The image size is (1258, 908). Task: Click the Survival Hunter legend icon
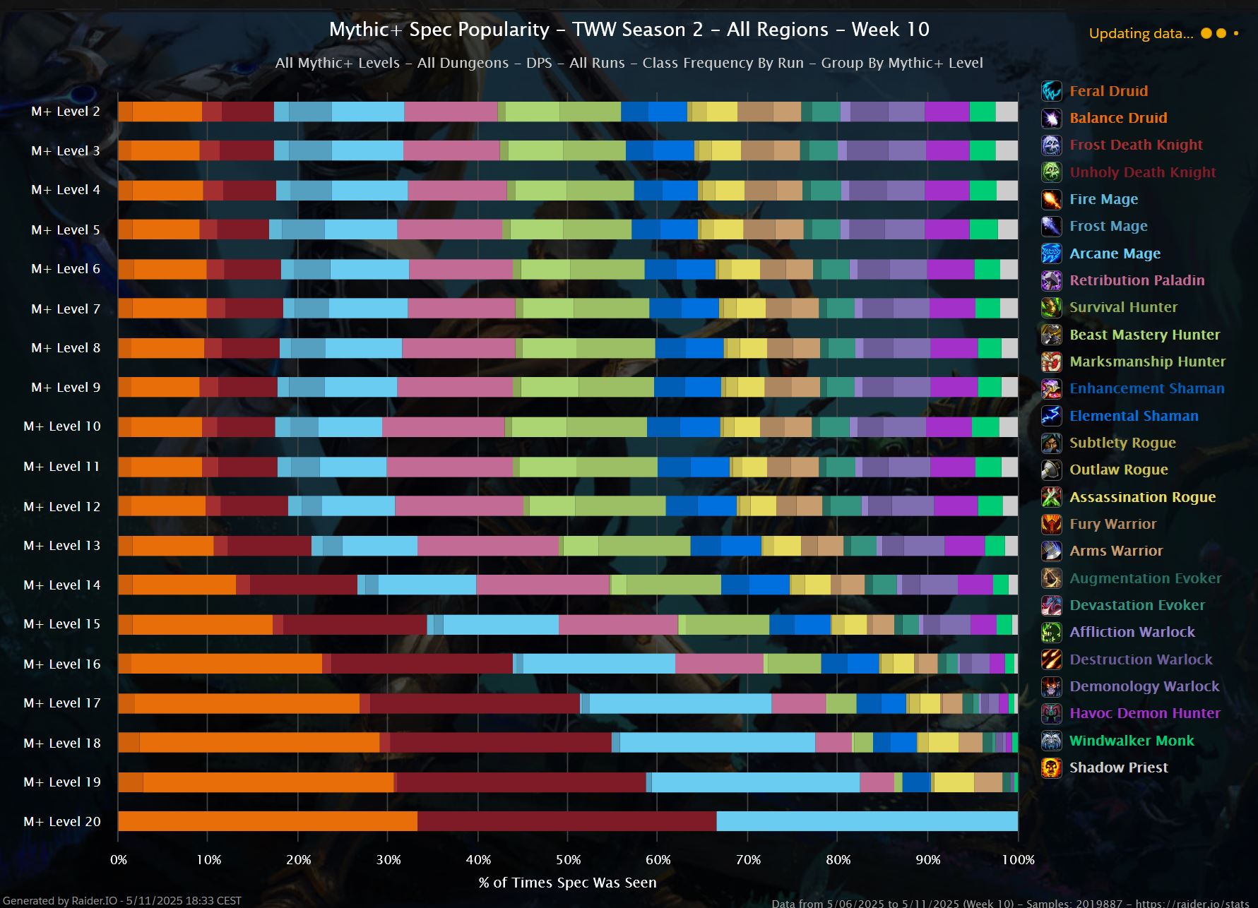(1051, 307)
